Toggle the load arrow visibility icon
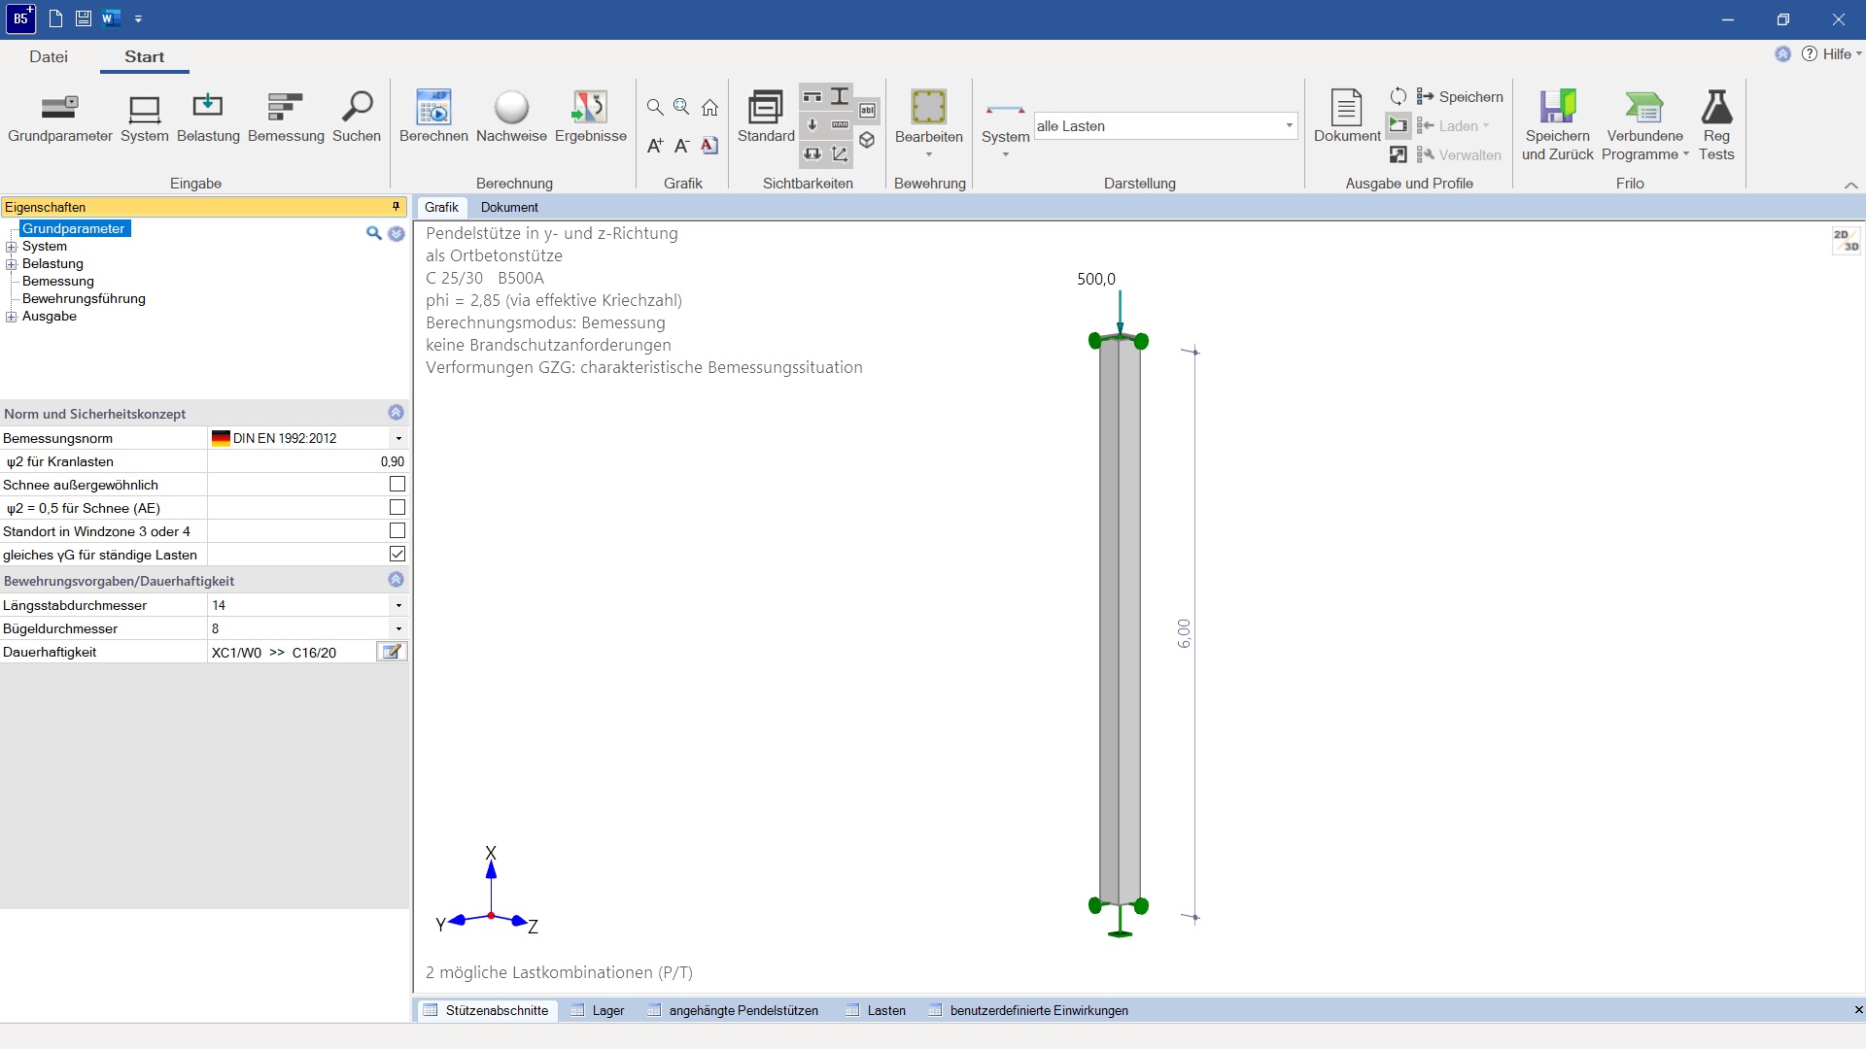 pos(812,124)
